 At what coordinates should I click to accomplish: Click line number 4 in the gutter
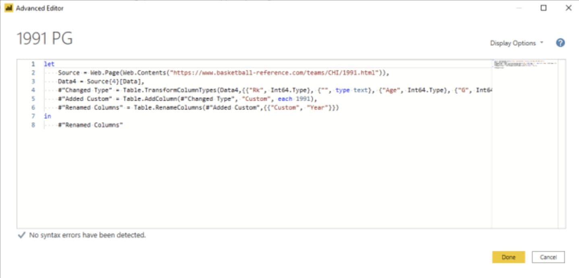pyautogui.click(x=33, y=90)
